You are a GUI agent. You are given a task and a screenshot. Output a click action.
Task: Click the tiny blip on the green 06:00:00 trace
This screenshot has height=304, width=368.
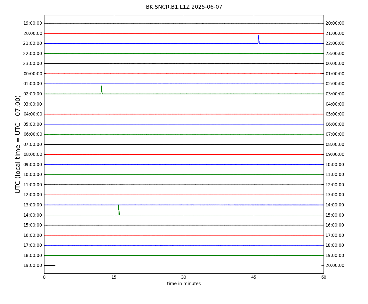(x=285, y=134)
